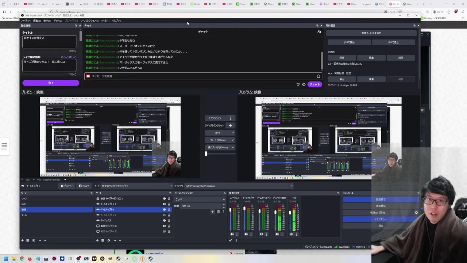Move the selected source up
Viewport: 467px width, 263px height.
[115, 240]
